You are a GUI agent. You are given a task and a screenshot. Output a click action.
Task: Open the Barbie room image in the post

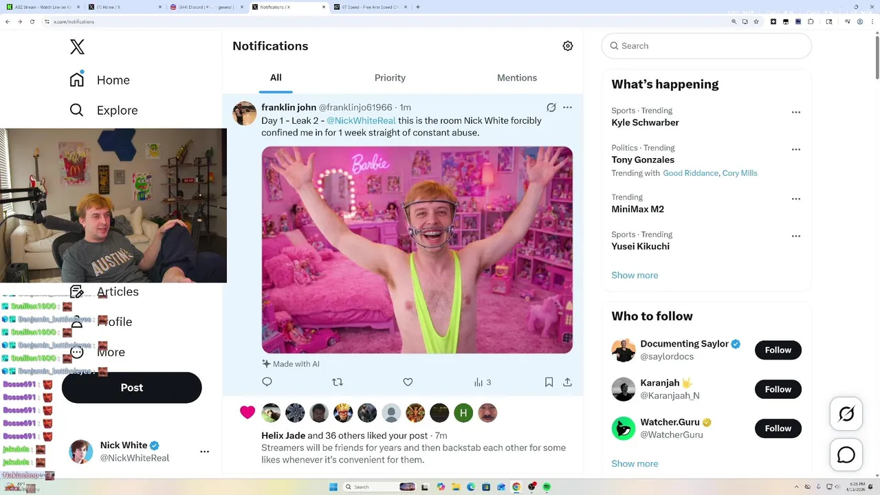coord(417,250)
